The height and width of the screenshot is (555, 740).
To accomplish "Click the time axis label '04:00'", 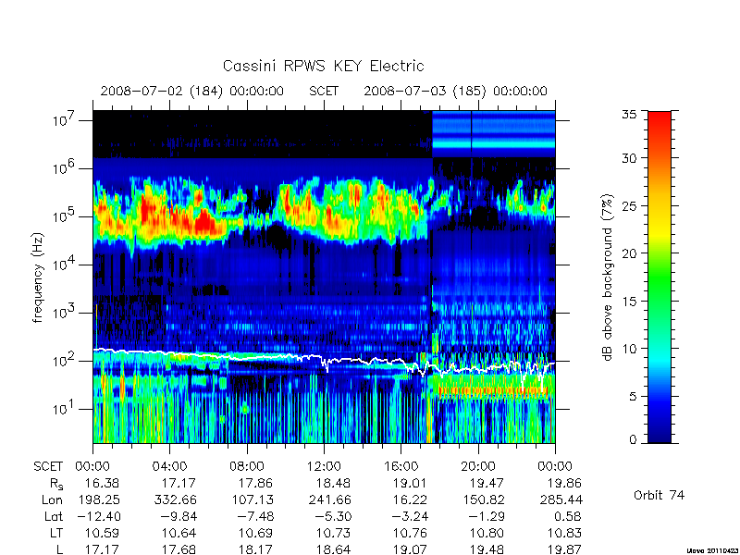I will tap(169, 466).
